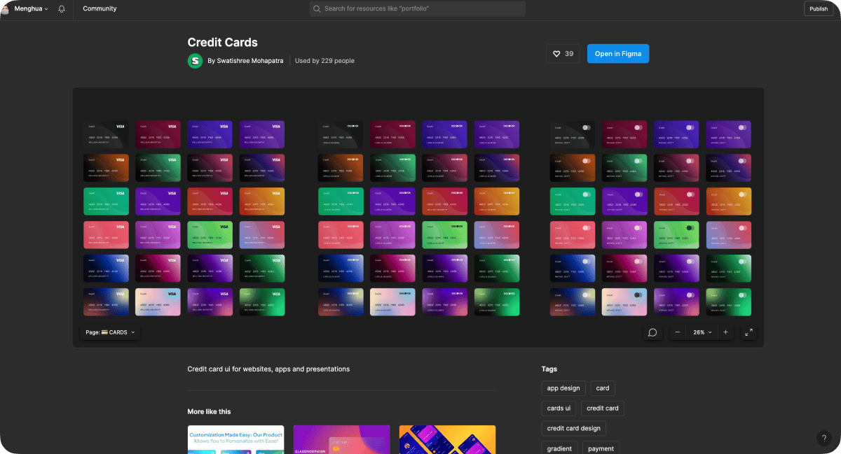Screen dimensions: 841x454
Task: Toggle the switch on the orange-yellow card
Action: (x=742, y=194)
